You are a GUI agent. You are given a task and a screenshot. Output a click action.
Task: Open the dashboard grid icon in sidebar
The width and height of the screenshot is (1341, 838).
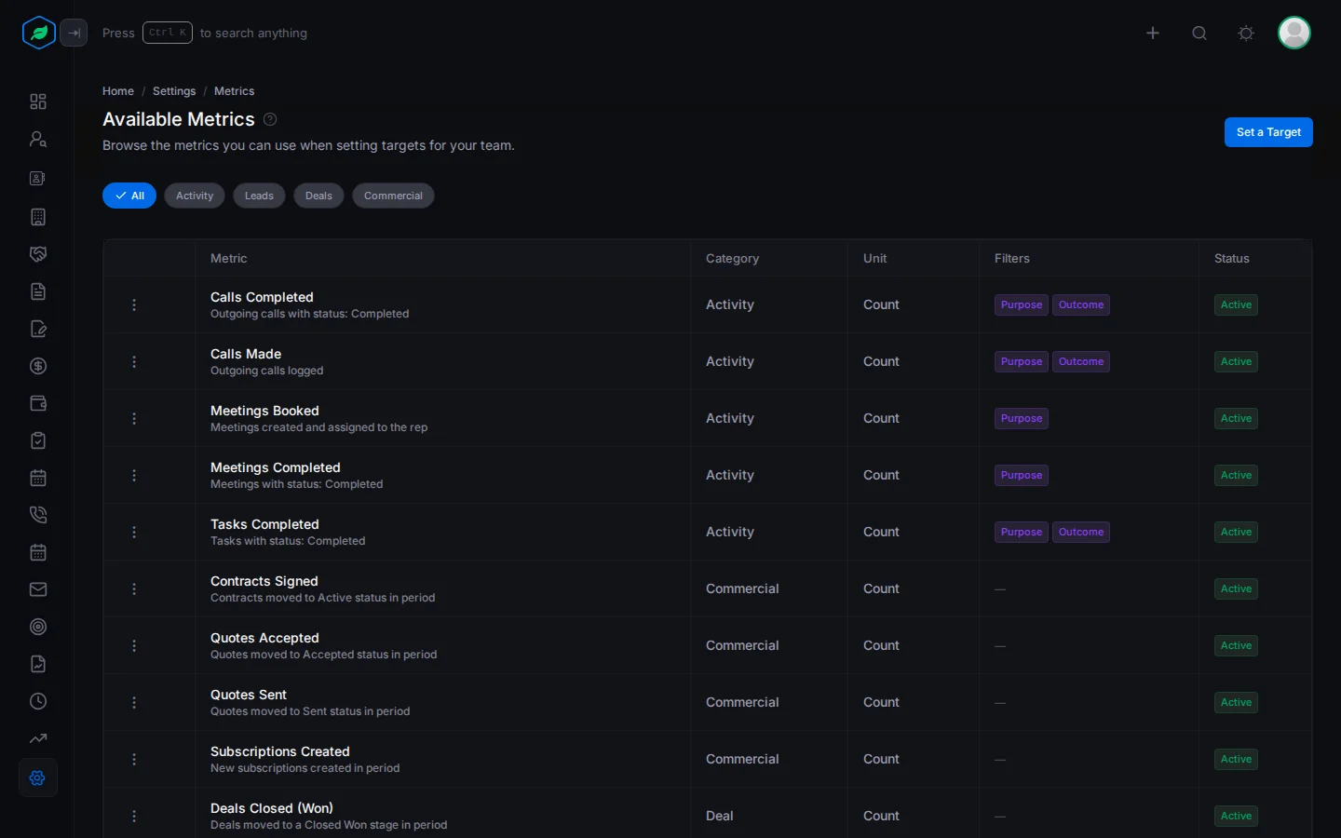[x=38, y=101]
